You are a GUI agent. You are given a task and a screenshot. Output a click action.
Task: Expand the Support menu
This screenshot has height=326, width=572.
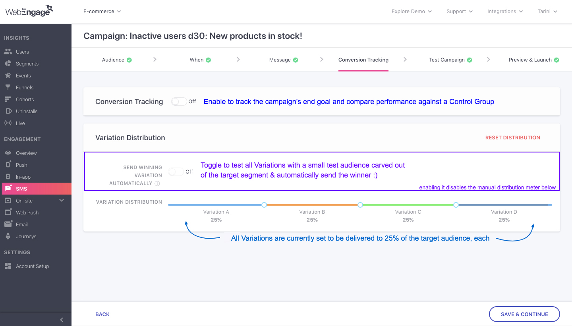coord(460,12)
